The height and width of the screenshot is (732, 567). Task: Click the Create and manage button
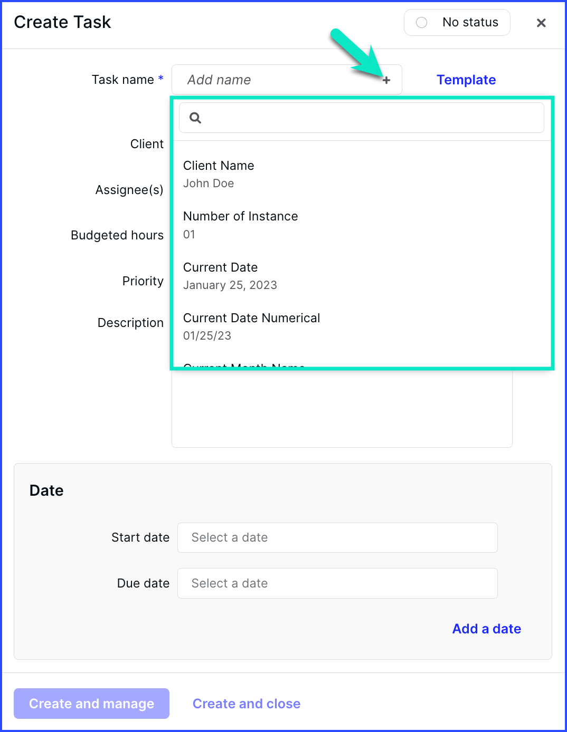[91, 704]
